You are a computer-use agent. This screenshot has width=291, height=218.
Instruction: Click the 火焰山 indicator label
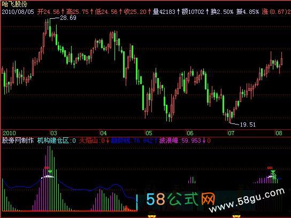pyautogui.click(x=92, y=141)
